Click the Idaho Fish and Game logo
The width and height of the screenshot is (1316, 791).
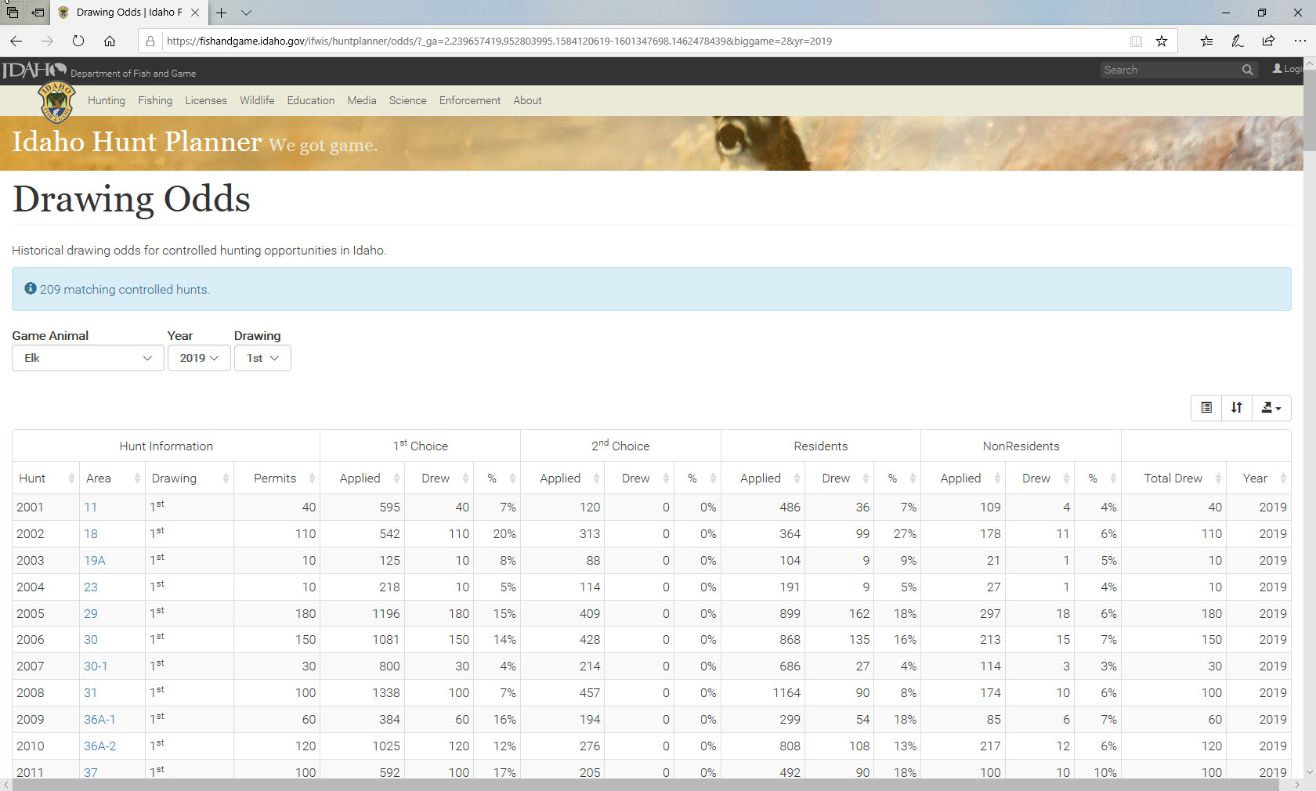(56, 102)
